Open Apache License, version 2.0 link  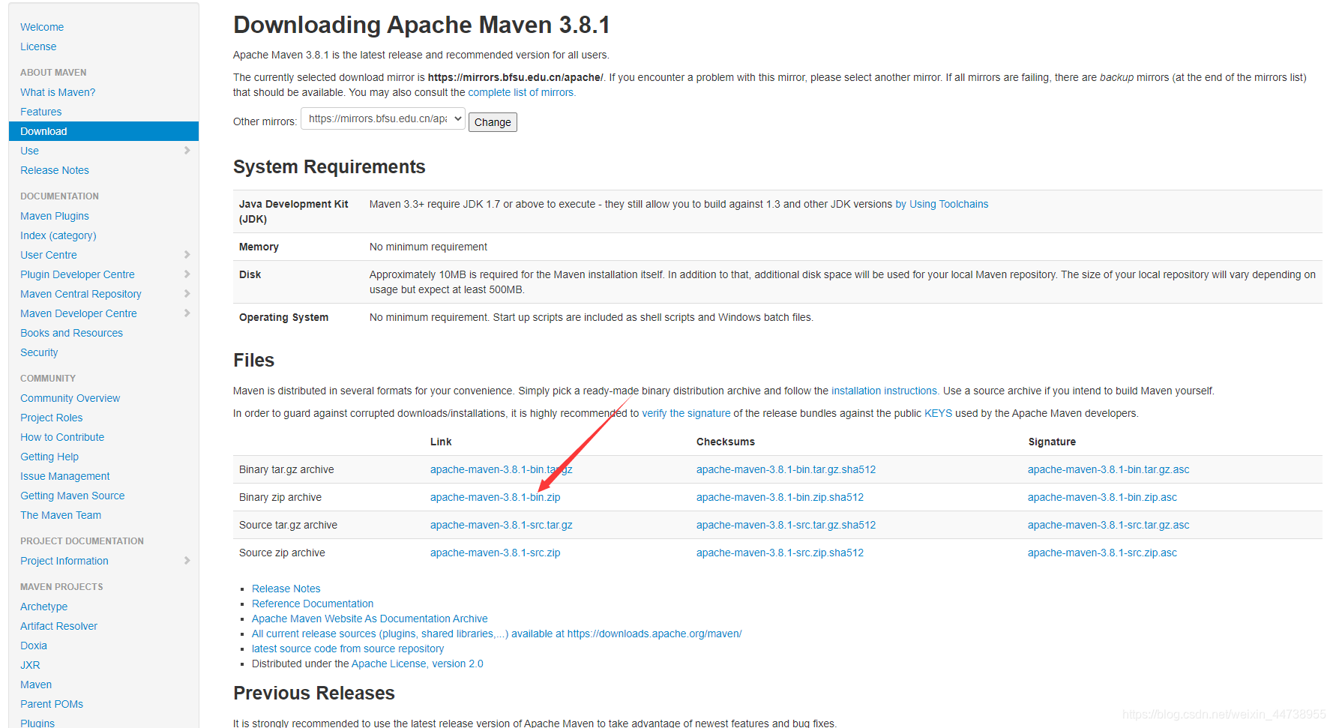point(418,664)
